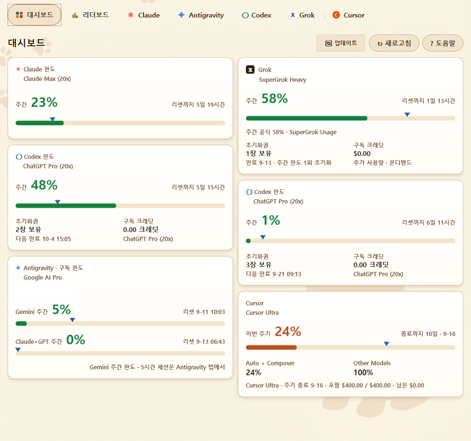Click '$0.00' subscription credit on Grok card
This screenshot has height=441, width=471.
[x=362, y=153]
